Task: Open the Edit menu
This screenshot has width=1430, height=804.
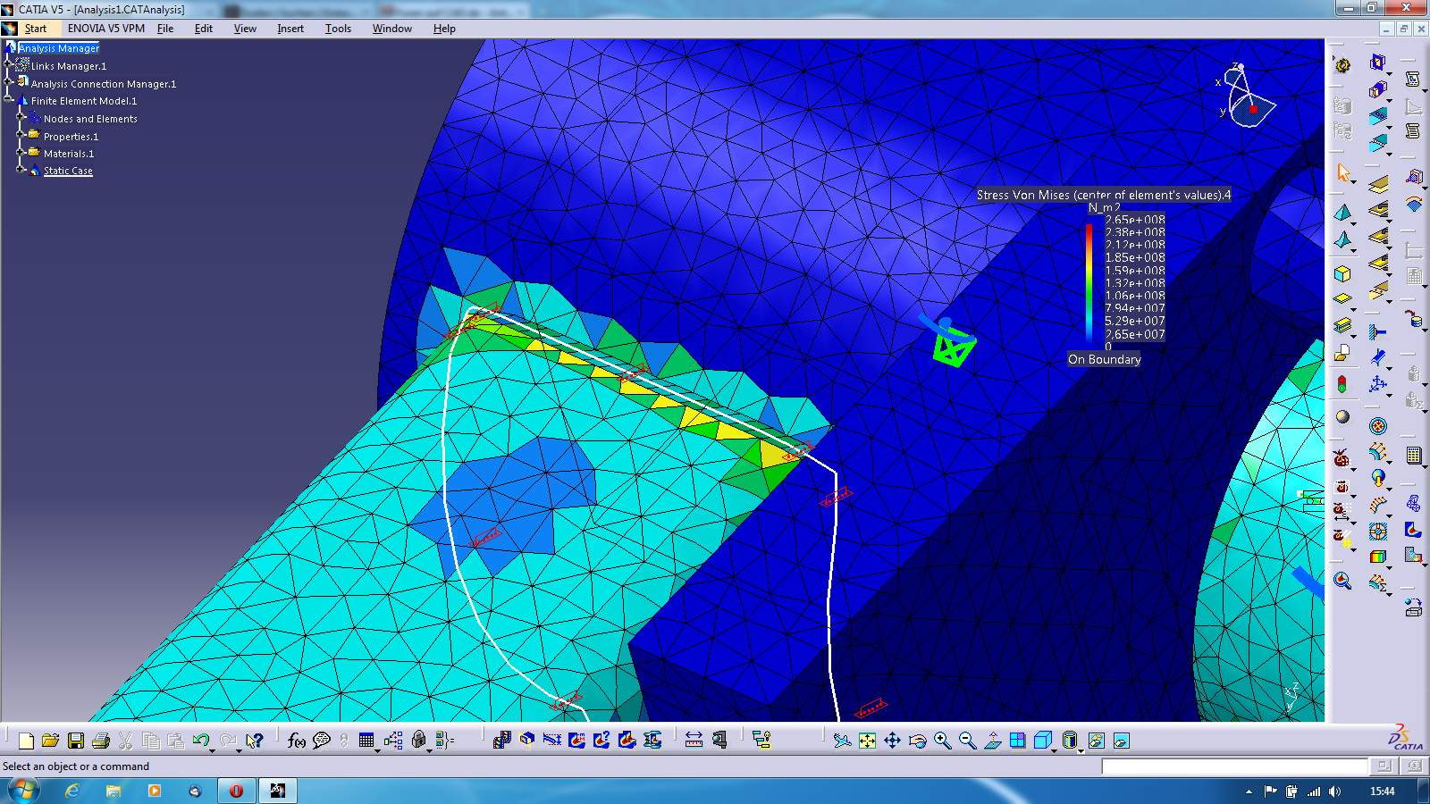Action: 204,29
